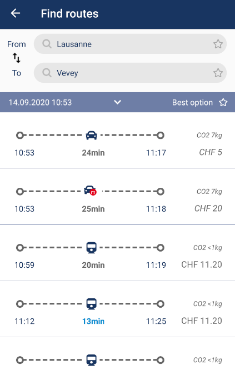This screenshot has height=370, width=235.
Task: Favorite the Lausanne origin star
Action: pyautogui.click(x=218, y=44)
